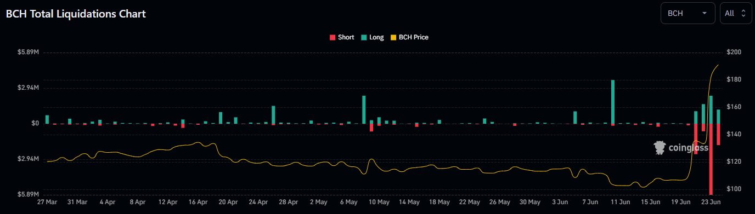Click the 31 Mar date label

pyautogui.click(x=77, y=202)
